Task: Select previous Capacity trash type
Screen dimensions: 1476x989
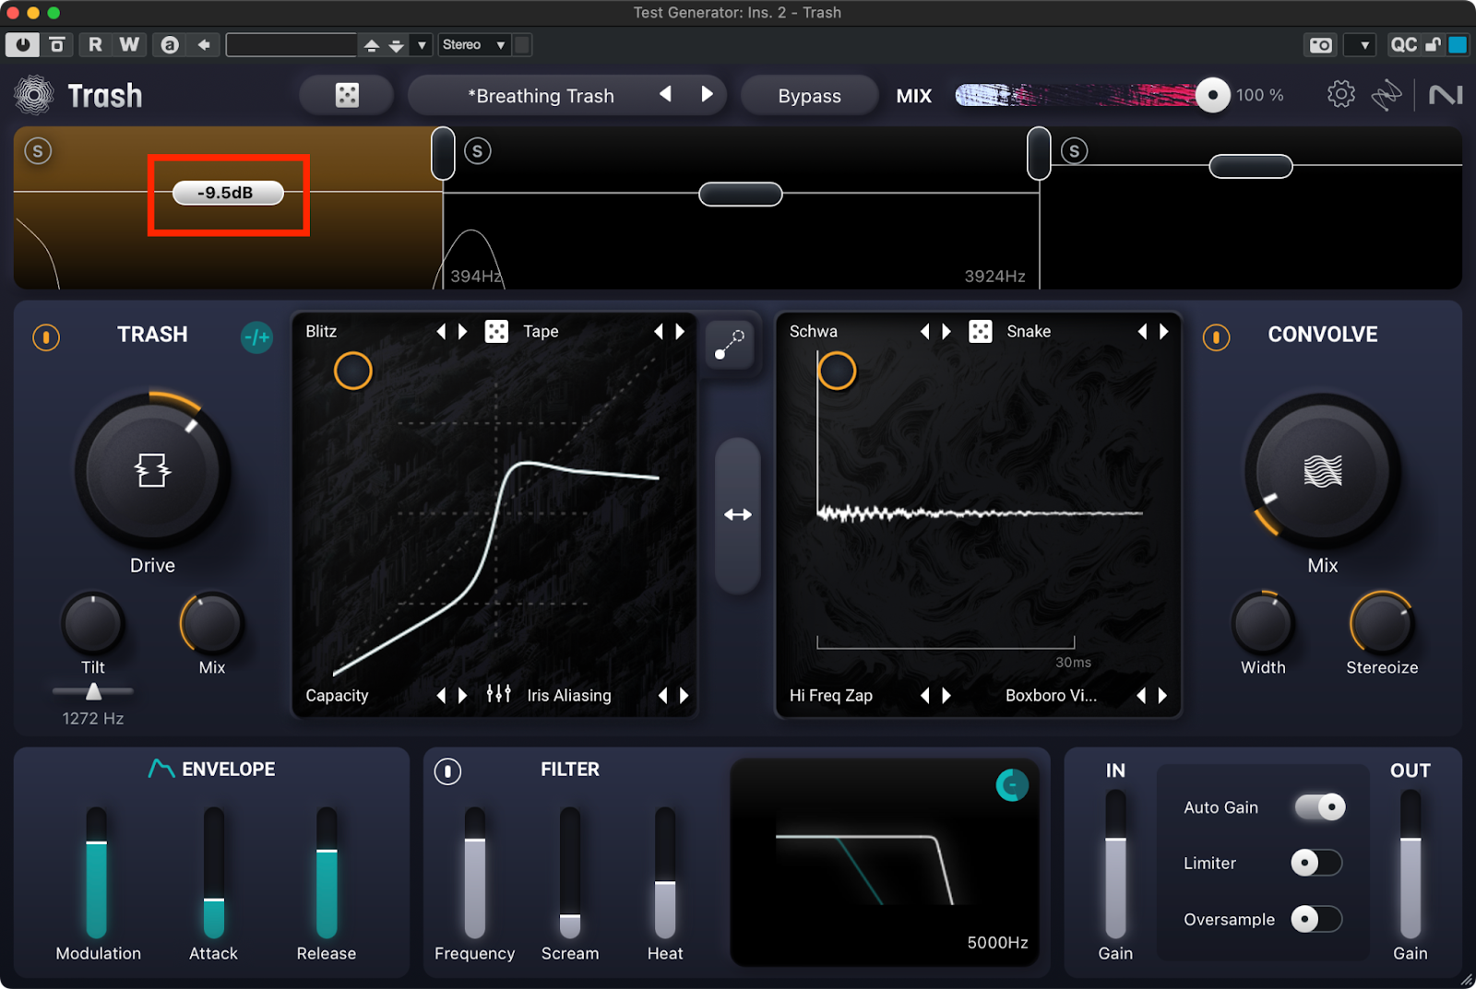Action: pos(441,696)
